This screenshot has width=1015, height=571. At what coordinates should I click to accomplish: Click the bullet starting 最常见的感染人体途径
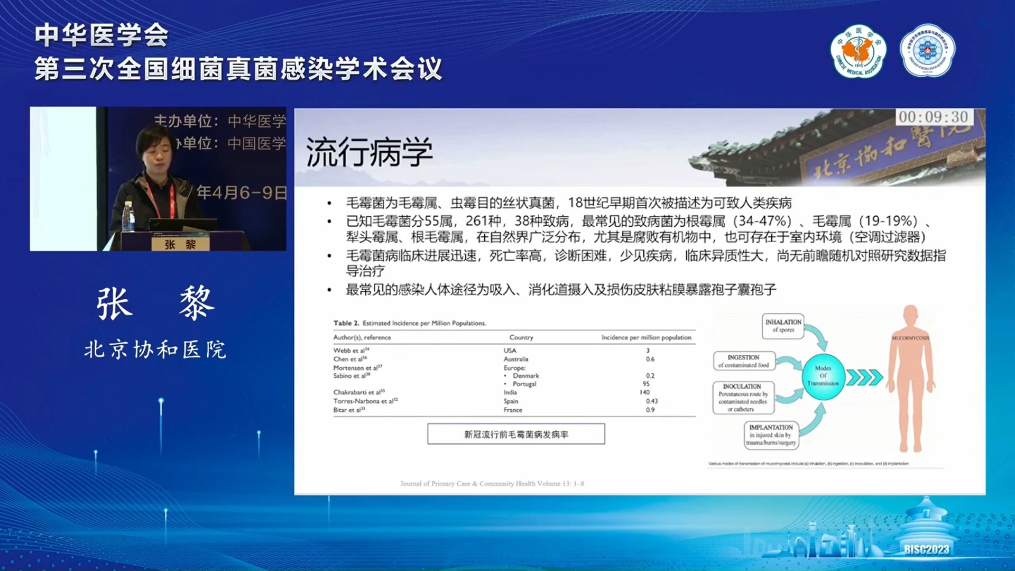click(x=560, y=290)
